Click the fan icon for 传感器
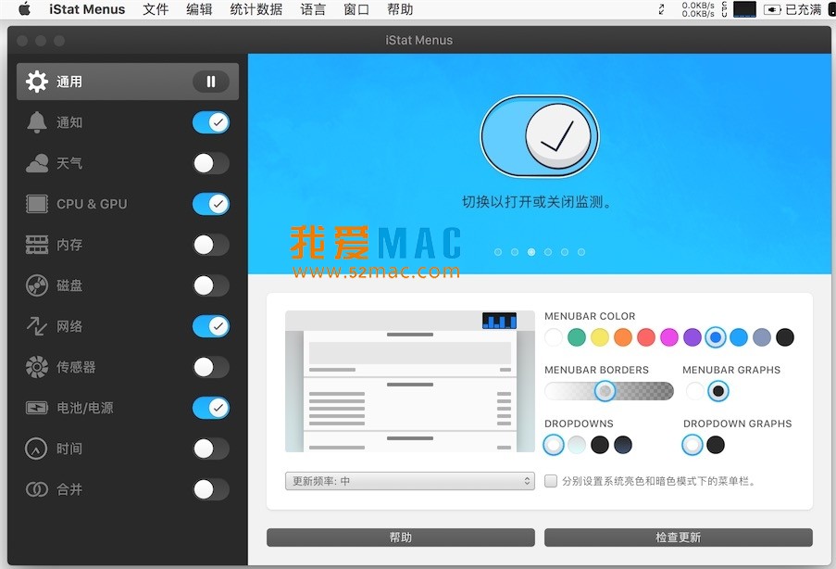This screenshot has width=836, height=569. coord(37,367)
